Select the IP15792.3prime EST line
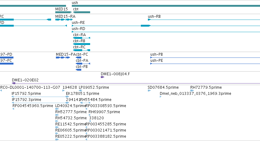 (40, 103)
